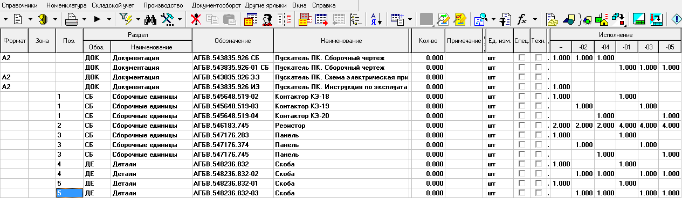Open dropdown beside the magnifier window icon
682x198 pixels.
pos(493,20)
